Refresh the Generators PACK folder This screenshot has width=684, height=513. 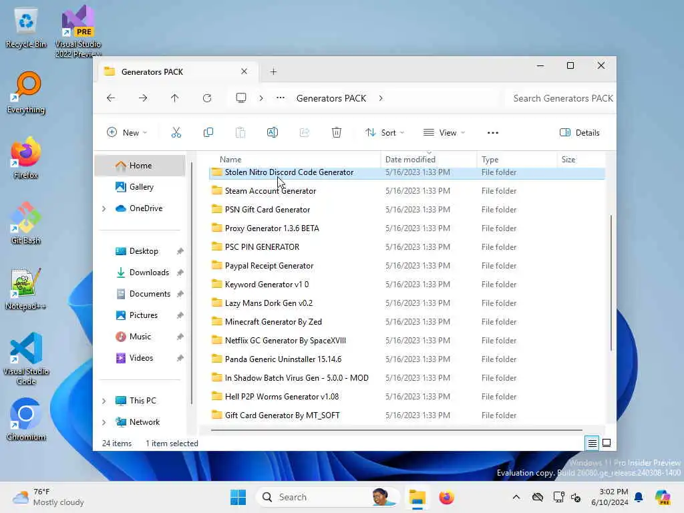(x=207, y=98)
